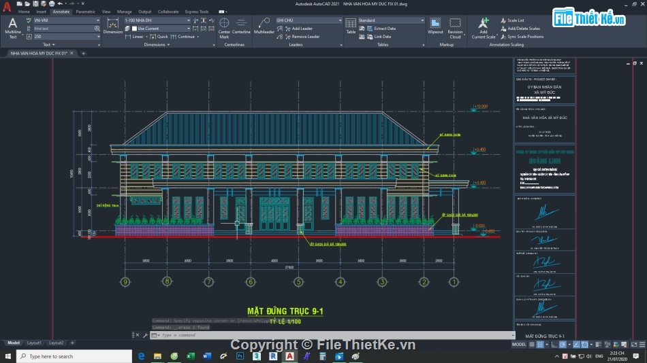The width and height of the screenshot is (647, 363).
Task: Click Add Leader
Action: (299, 29)
